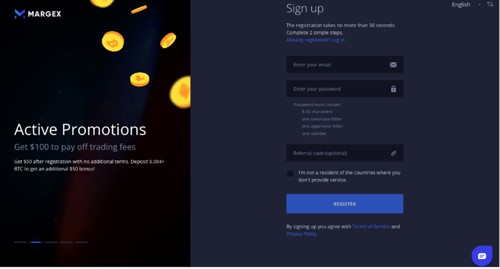Open the Privacy Policy link
This screenshot has width=500, height=269.
click(302, 234)
